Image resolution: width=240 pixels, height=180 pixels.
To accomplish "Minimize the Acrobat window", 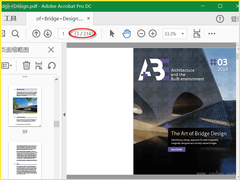I will 203,6.
